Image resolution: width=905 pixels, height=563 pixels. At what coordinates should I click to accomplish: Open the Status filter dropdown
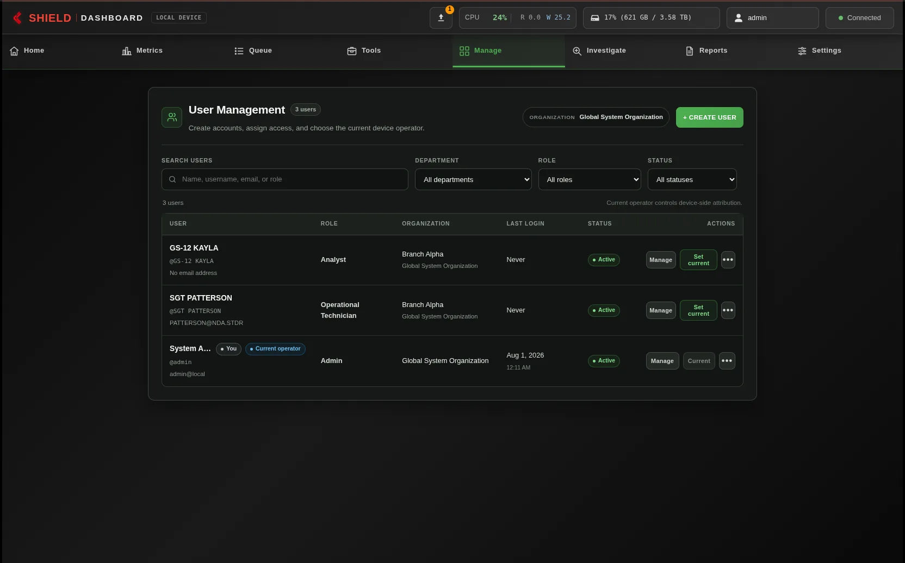click(x=692, y=179)
